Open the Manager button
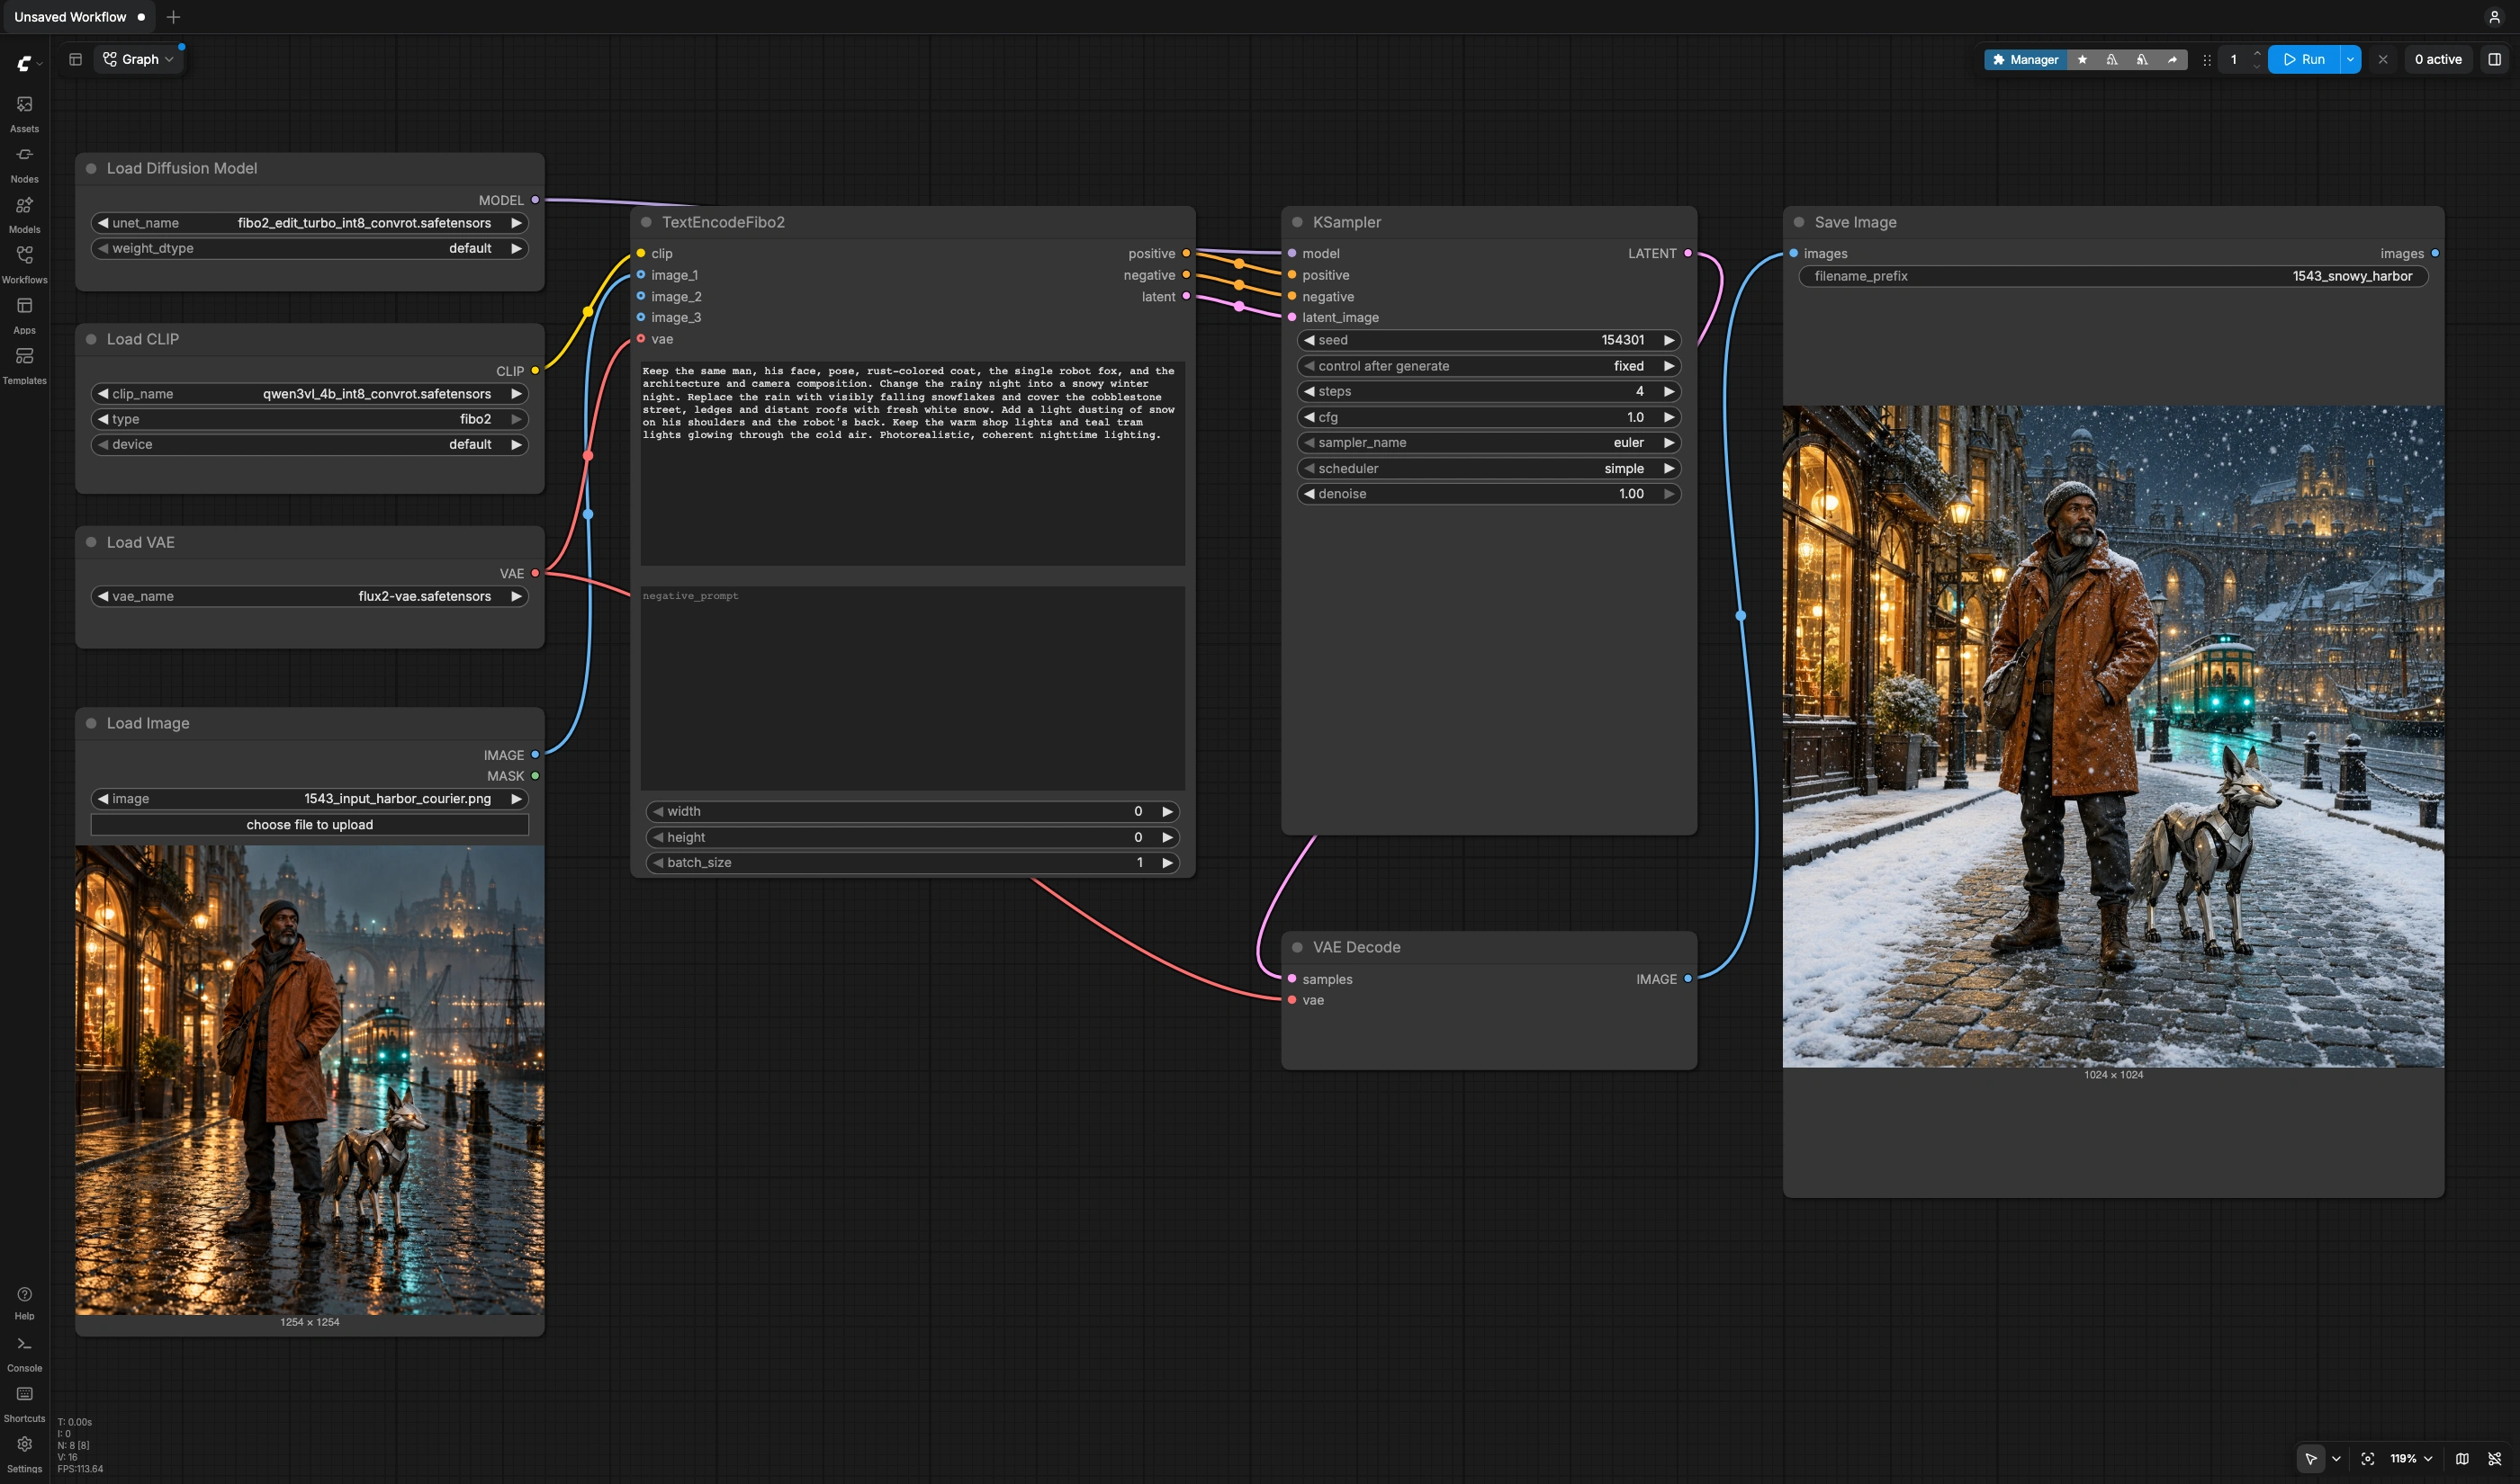Image resolution: width=2520 pixels, height=1484 pixels. click(2025, 59)
